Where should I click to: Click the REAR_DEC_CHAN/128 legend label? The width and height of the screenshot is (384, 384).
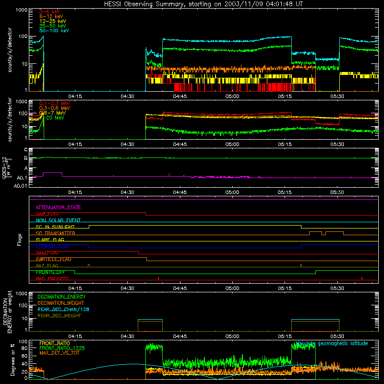coord(63,309)
